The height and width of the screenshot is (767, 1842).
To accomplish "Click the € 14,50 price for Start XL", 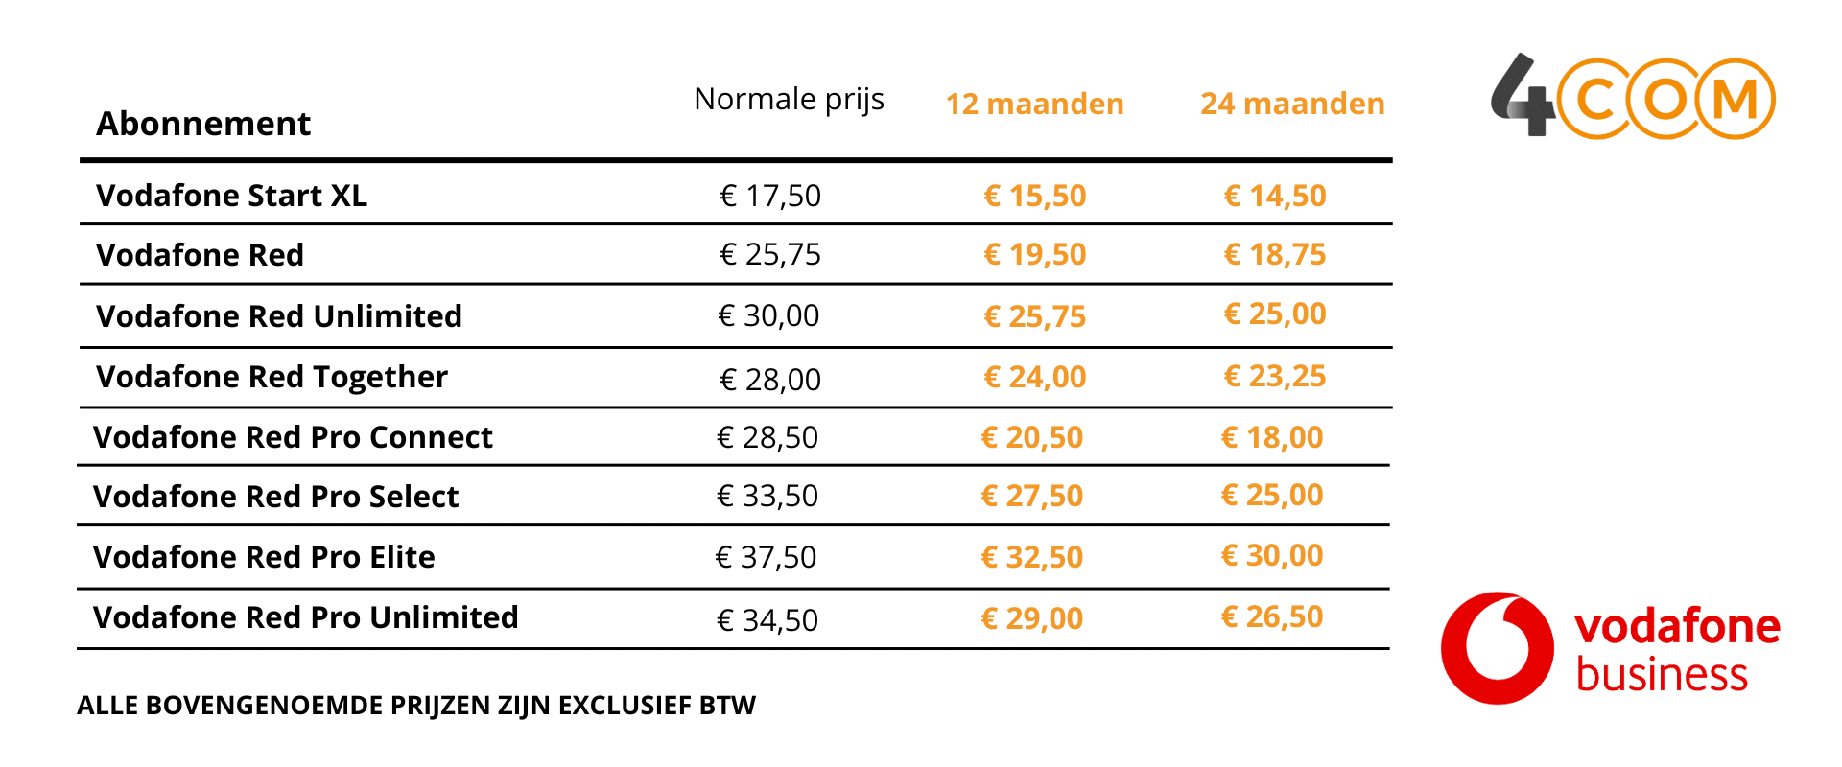I will click(1275, 196).
